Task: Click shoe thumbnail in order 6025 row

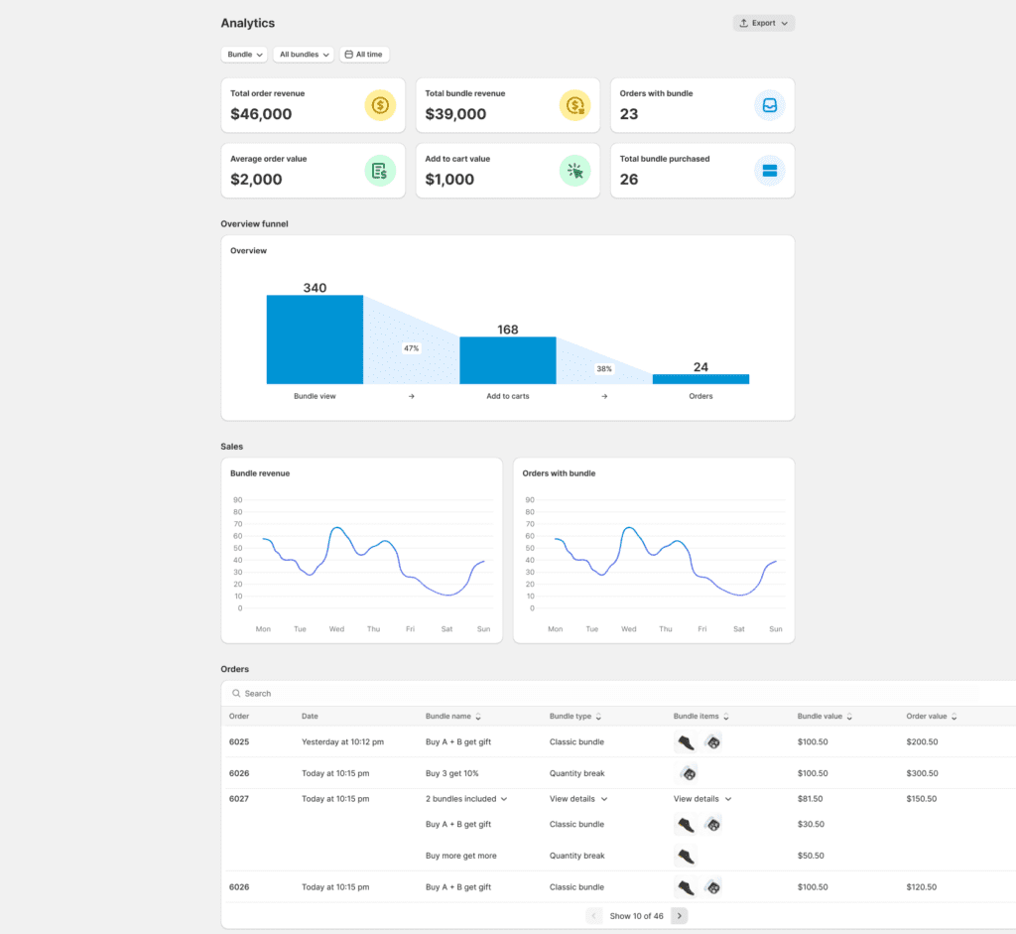Action: point(686,742)
